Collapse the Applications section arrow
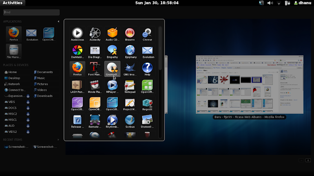 click(58, 22)
